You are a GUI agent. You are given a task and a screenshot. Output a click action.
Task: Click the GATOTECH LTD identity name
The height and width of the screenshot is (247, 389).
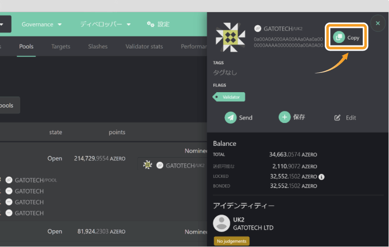253,228
